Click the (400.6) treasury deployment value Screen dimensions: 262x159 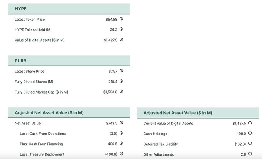click(111, 154)
